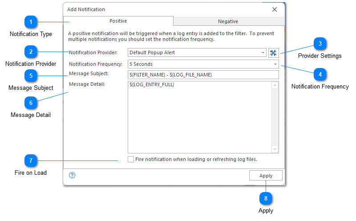Click the Add Notification title text
The image size is (356, 221).
(86, 9)
